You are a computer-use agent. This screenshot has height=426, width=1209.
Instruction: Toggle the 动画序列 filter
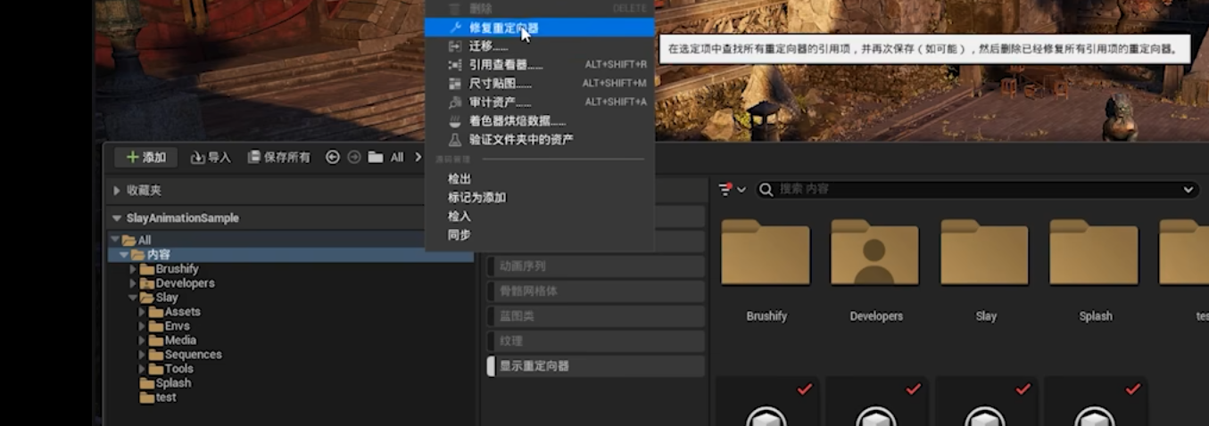pyautogui.click(x=595, y=266)
